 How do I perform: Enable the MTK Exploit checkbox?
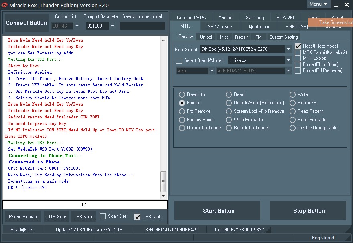(x=298, y=58)
